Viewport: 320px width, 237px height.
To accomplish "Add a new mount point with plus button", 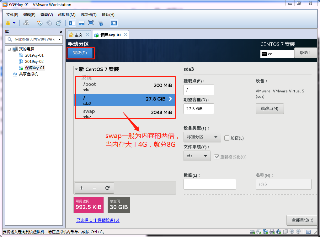I will [x=81, y=188].
